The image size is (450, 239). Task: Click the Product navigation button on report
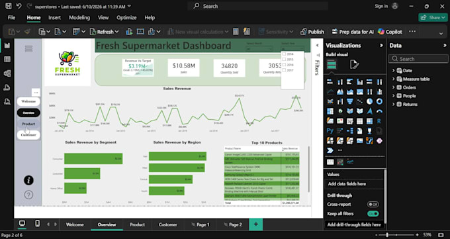click(28, 124)
